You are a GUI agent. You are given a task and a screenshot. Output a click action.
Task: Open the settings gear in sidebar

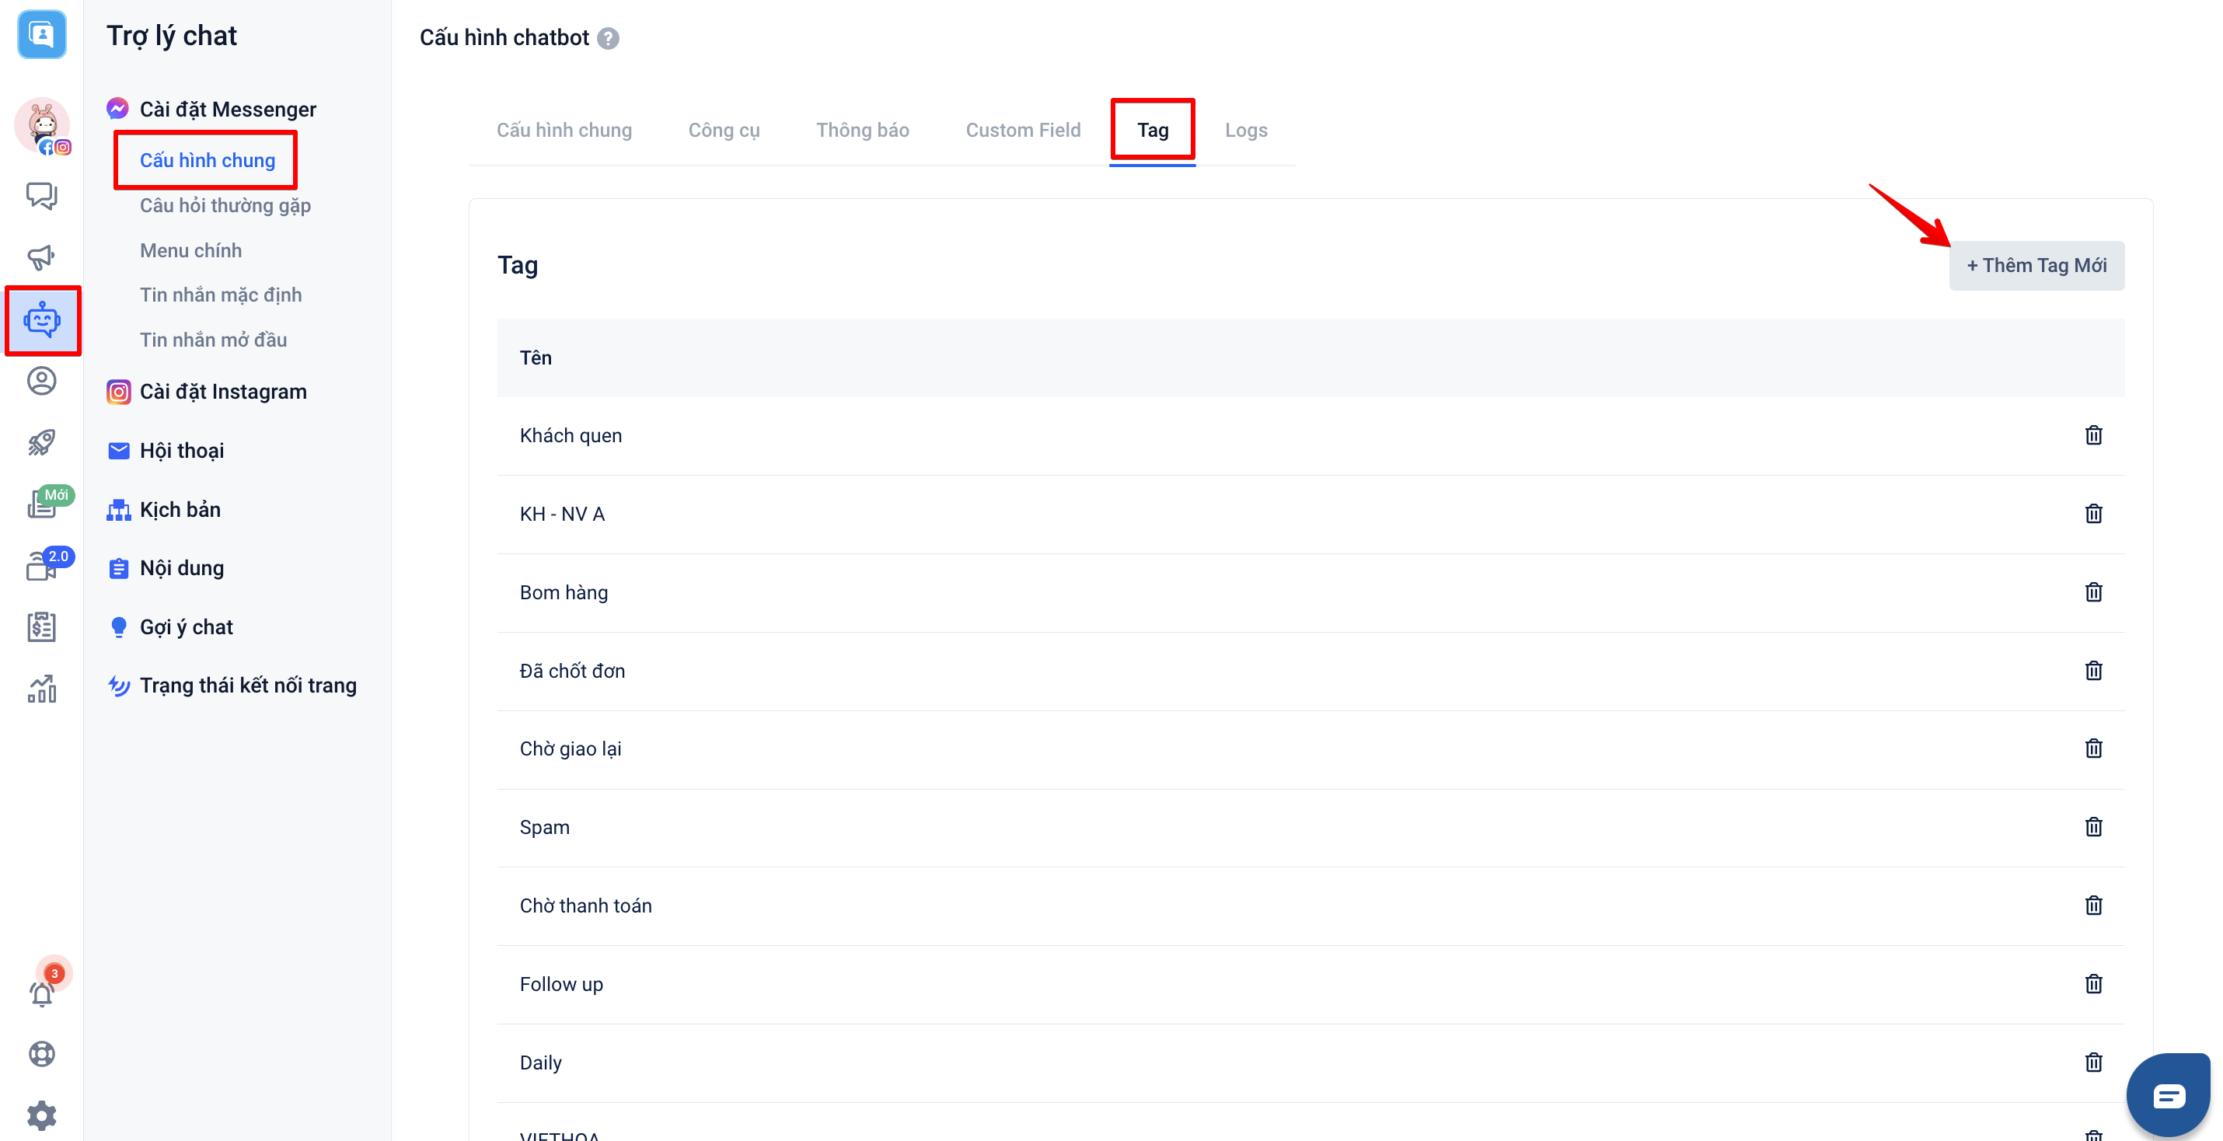(41, 1115)
